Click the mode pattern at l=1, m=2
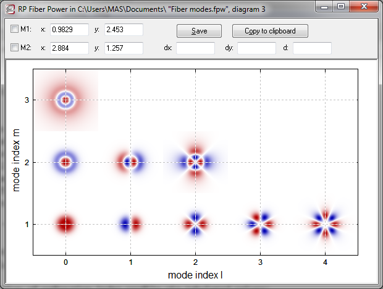The image size is (383, 289). point(130,162)
